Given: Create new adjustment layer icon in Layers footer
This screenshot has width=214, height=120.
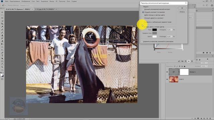Looking at the screenshot, I should point(201,119).
